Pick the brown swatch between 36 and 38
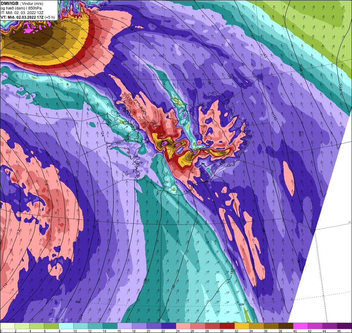 tap(271, 326)
